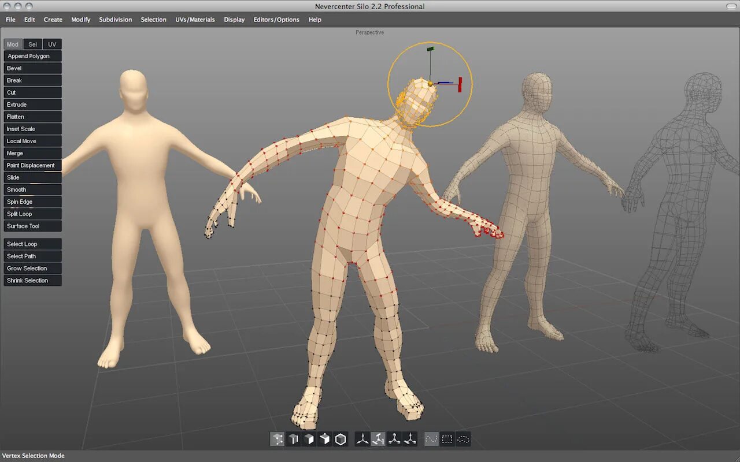Click the Grow Selection button
740x462 pixels.
pyautogui.click(x=32, y=268)
